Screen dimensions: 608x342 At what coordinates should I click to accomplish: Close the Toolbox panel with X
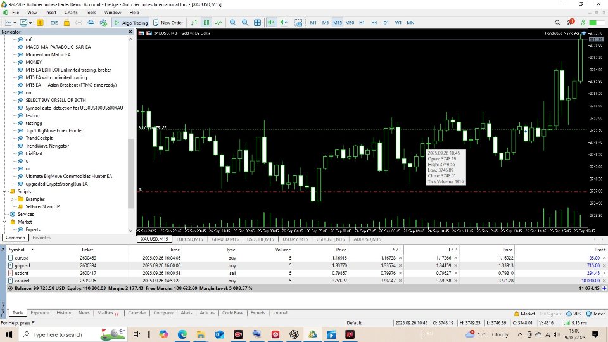3,249
